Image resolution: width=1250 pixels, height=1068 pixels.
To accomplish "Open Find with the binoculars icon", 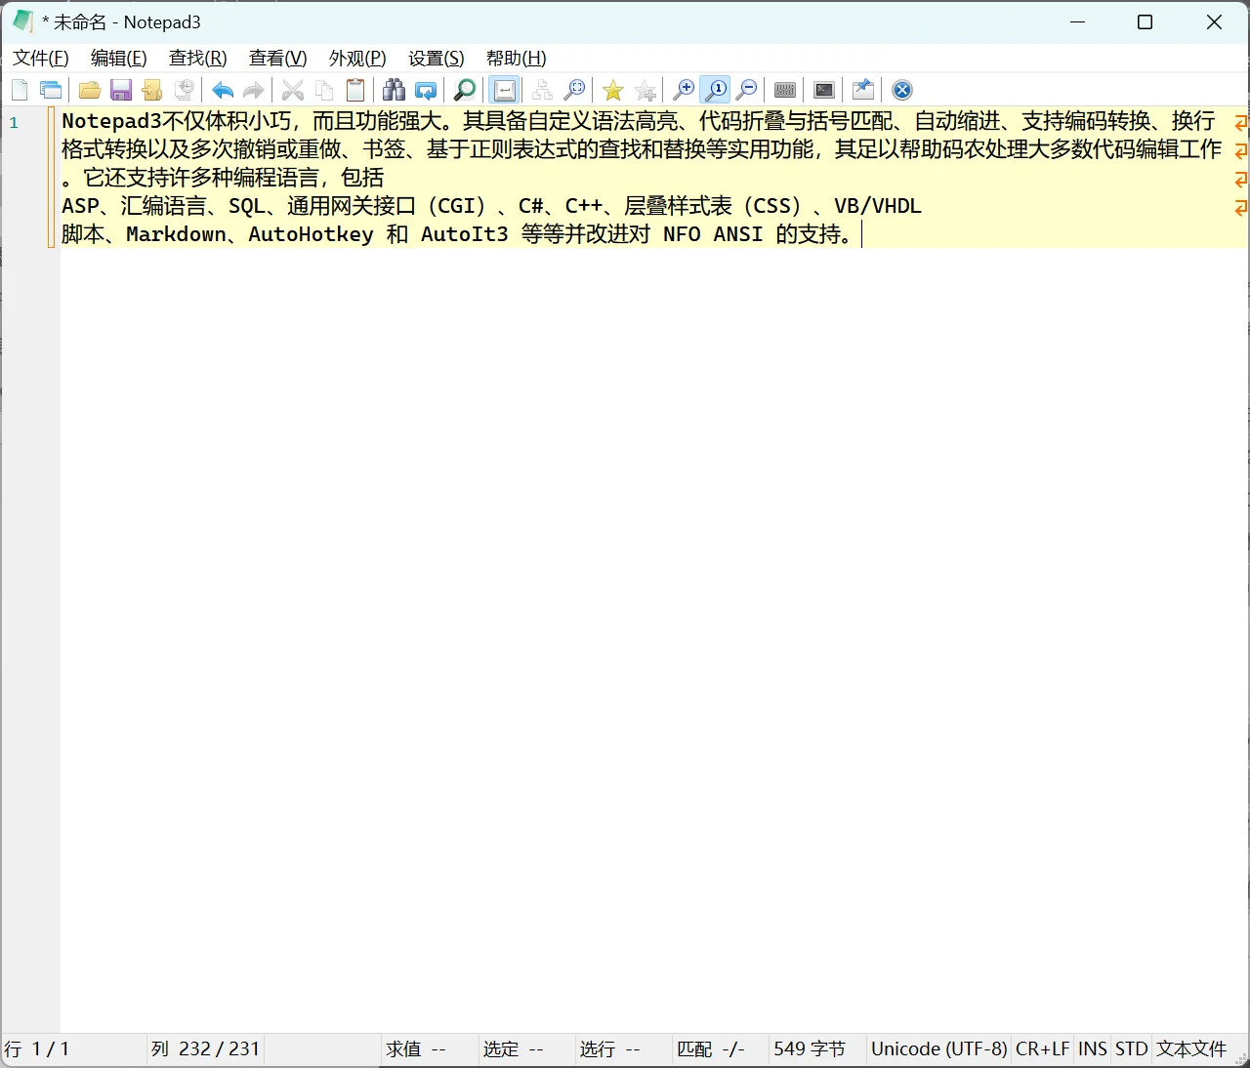I will click(395, 91).
